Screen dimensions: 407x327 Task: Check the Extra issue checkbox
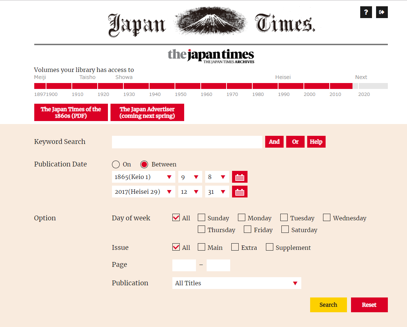(235, 247)
